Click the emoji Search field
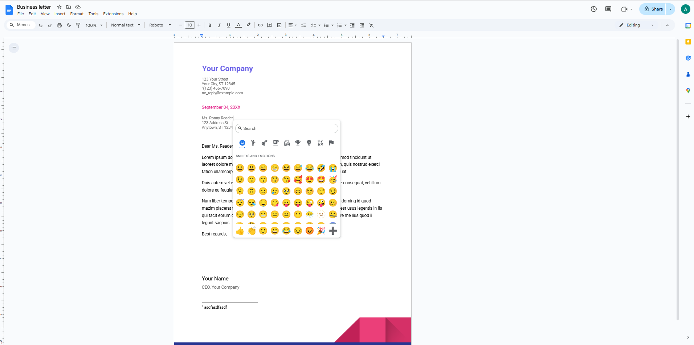 click(x=287, y=128)
